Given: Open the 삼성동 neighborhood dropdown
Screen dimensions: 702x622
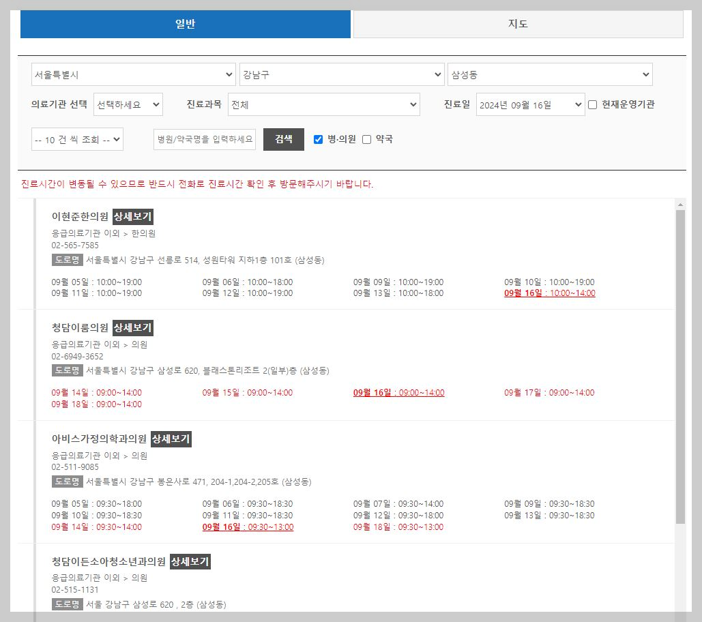Looking at the screenshot, I should click(550, 74).
